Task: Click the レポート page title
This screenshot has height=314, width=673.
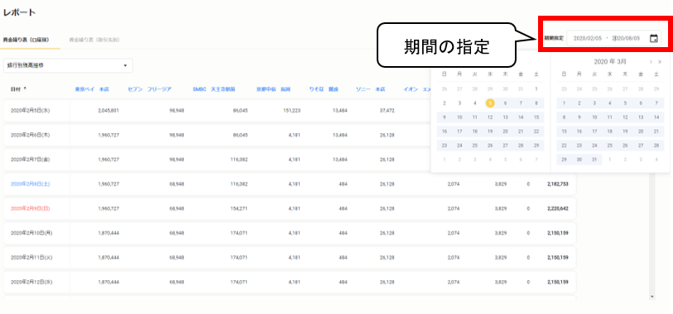Action: point(19,12)
